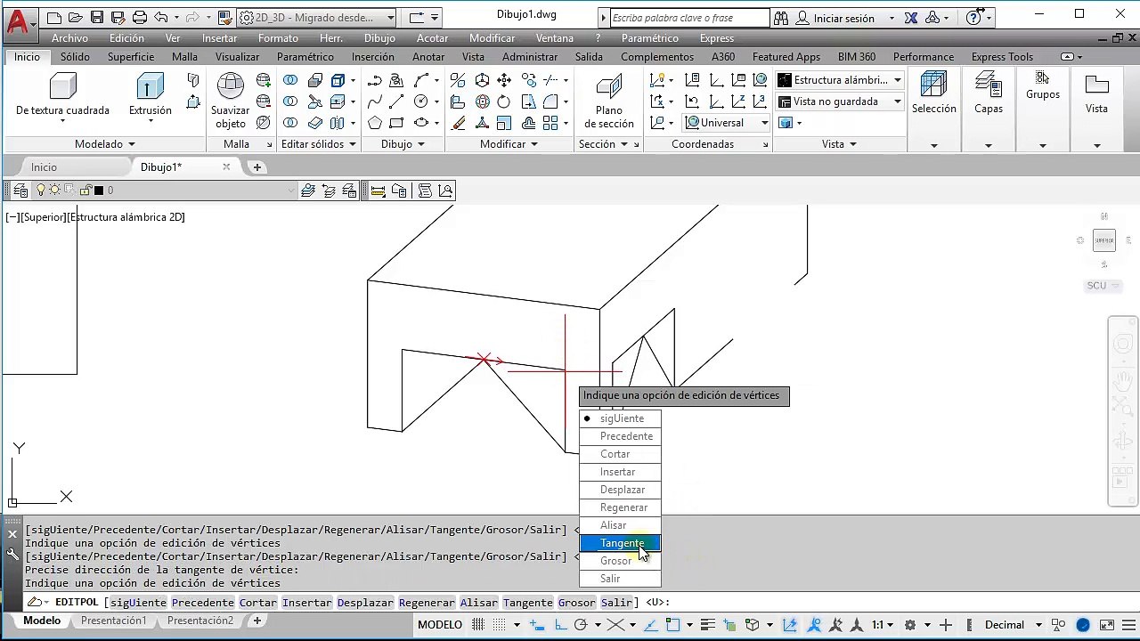1140x641 pixels.
Task: Expand the Modelado panel
Action: [105, 144]
